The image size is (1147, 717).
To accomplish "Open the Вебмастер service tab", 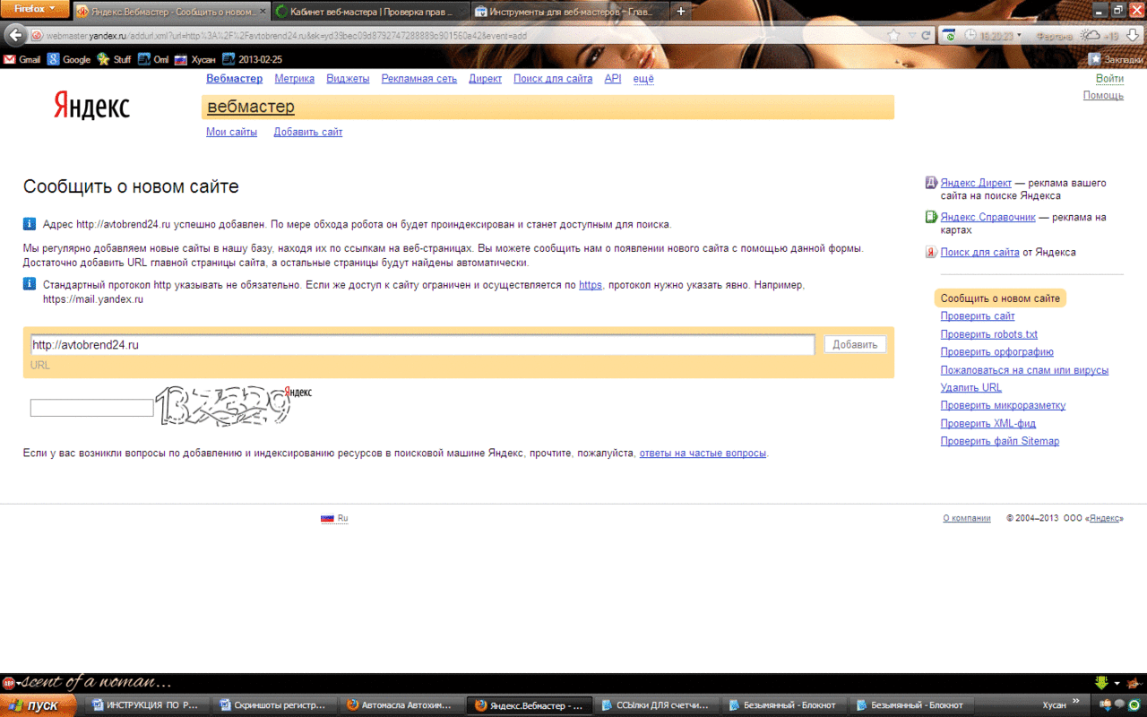I will (235, 79).
